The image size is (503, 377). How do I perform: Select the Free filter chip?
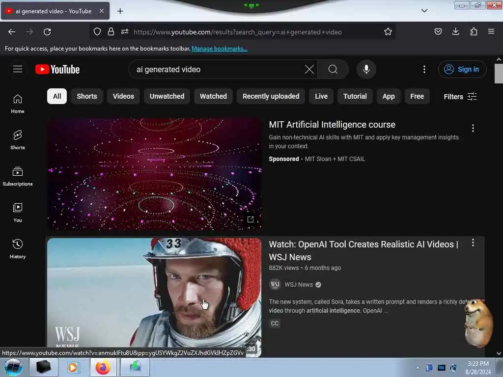[x=417, y=96]
